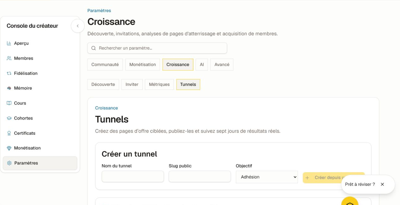
Task: Select the Tunnels sub-tab
Action: 188,85
